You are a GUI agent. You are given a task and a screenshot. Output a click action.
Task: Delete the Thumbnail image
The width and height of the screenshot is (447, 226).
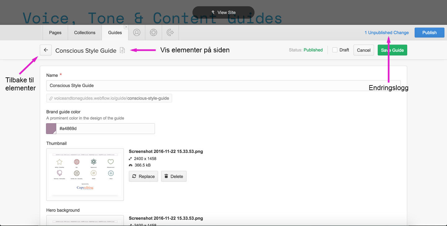pyautogui.click(x=174, y=176)
